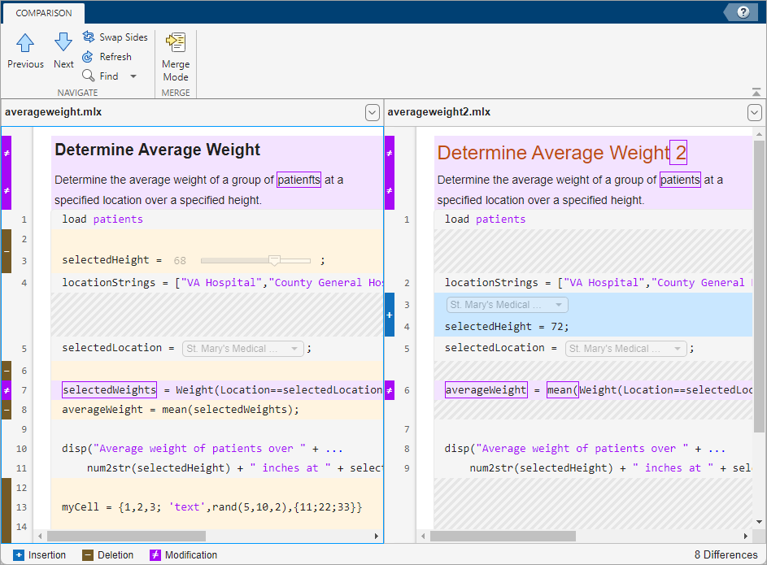Viewport: 767px width, 565px height.
Task: Click the blue insertion marker in right gutter
Action: pos(389,315)
